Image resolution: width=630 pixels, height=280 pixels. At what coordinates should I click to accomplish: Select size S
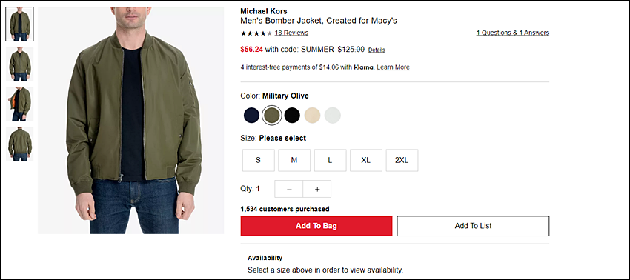[x=259, y=160]
